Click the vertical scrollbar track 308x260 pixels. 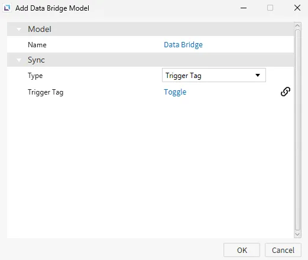tap(297, 130)
